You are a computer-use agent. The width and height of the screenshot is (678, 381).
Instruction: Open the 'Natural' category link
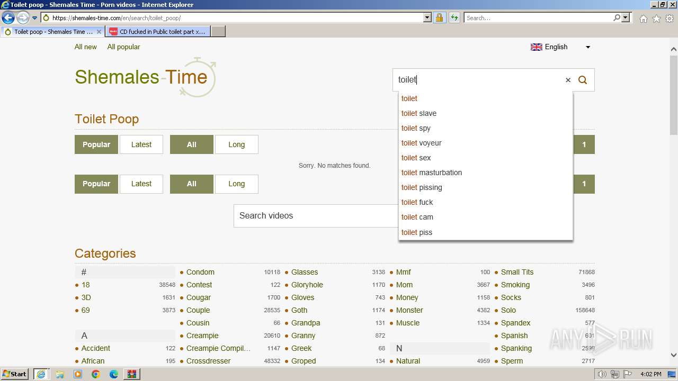[408, 361]
